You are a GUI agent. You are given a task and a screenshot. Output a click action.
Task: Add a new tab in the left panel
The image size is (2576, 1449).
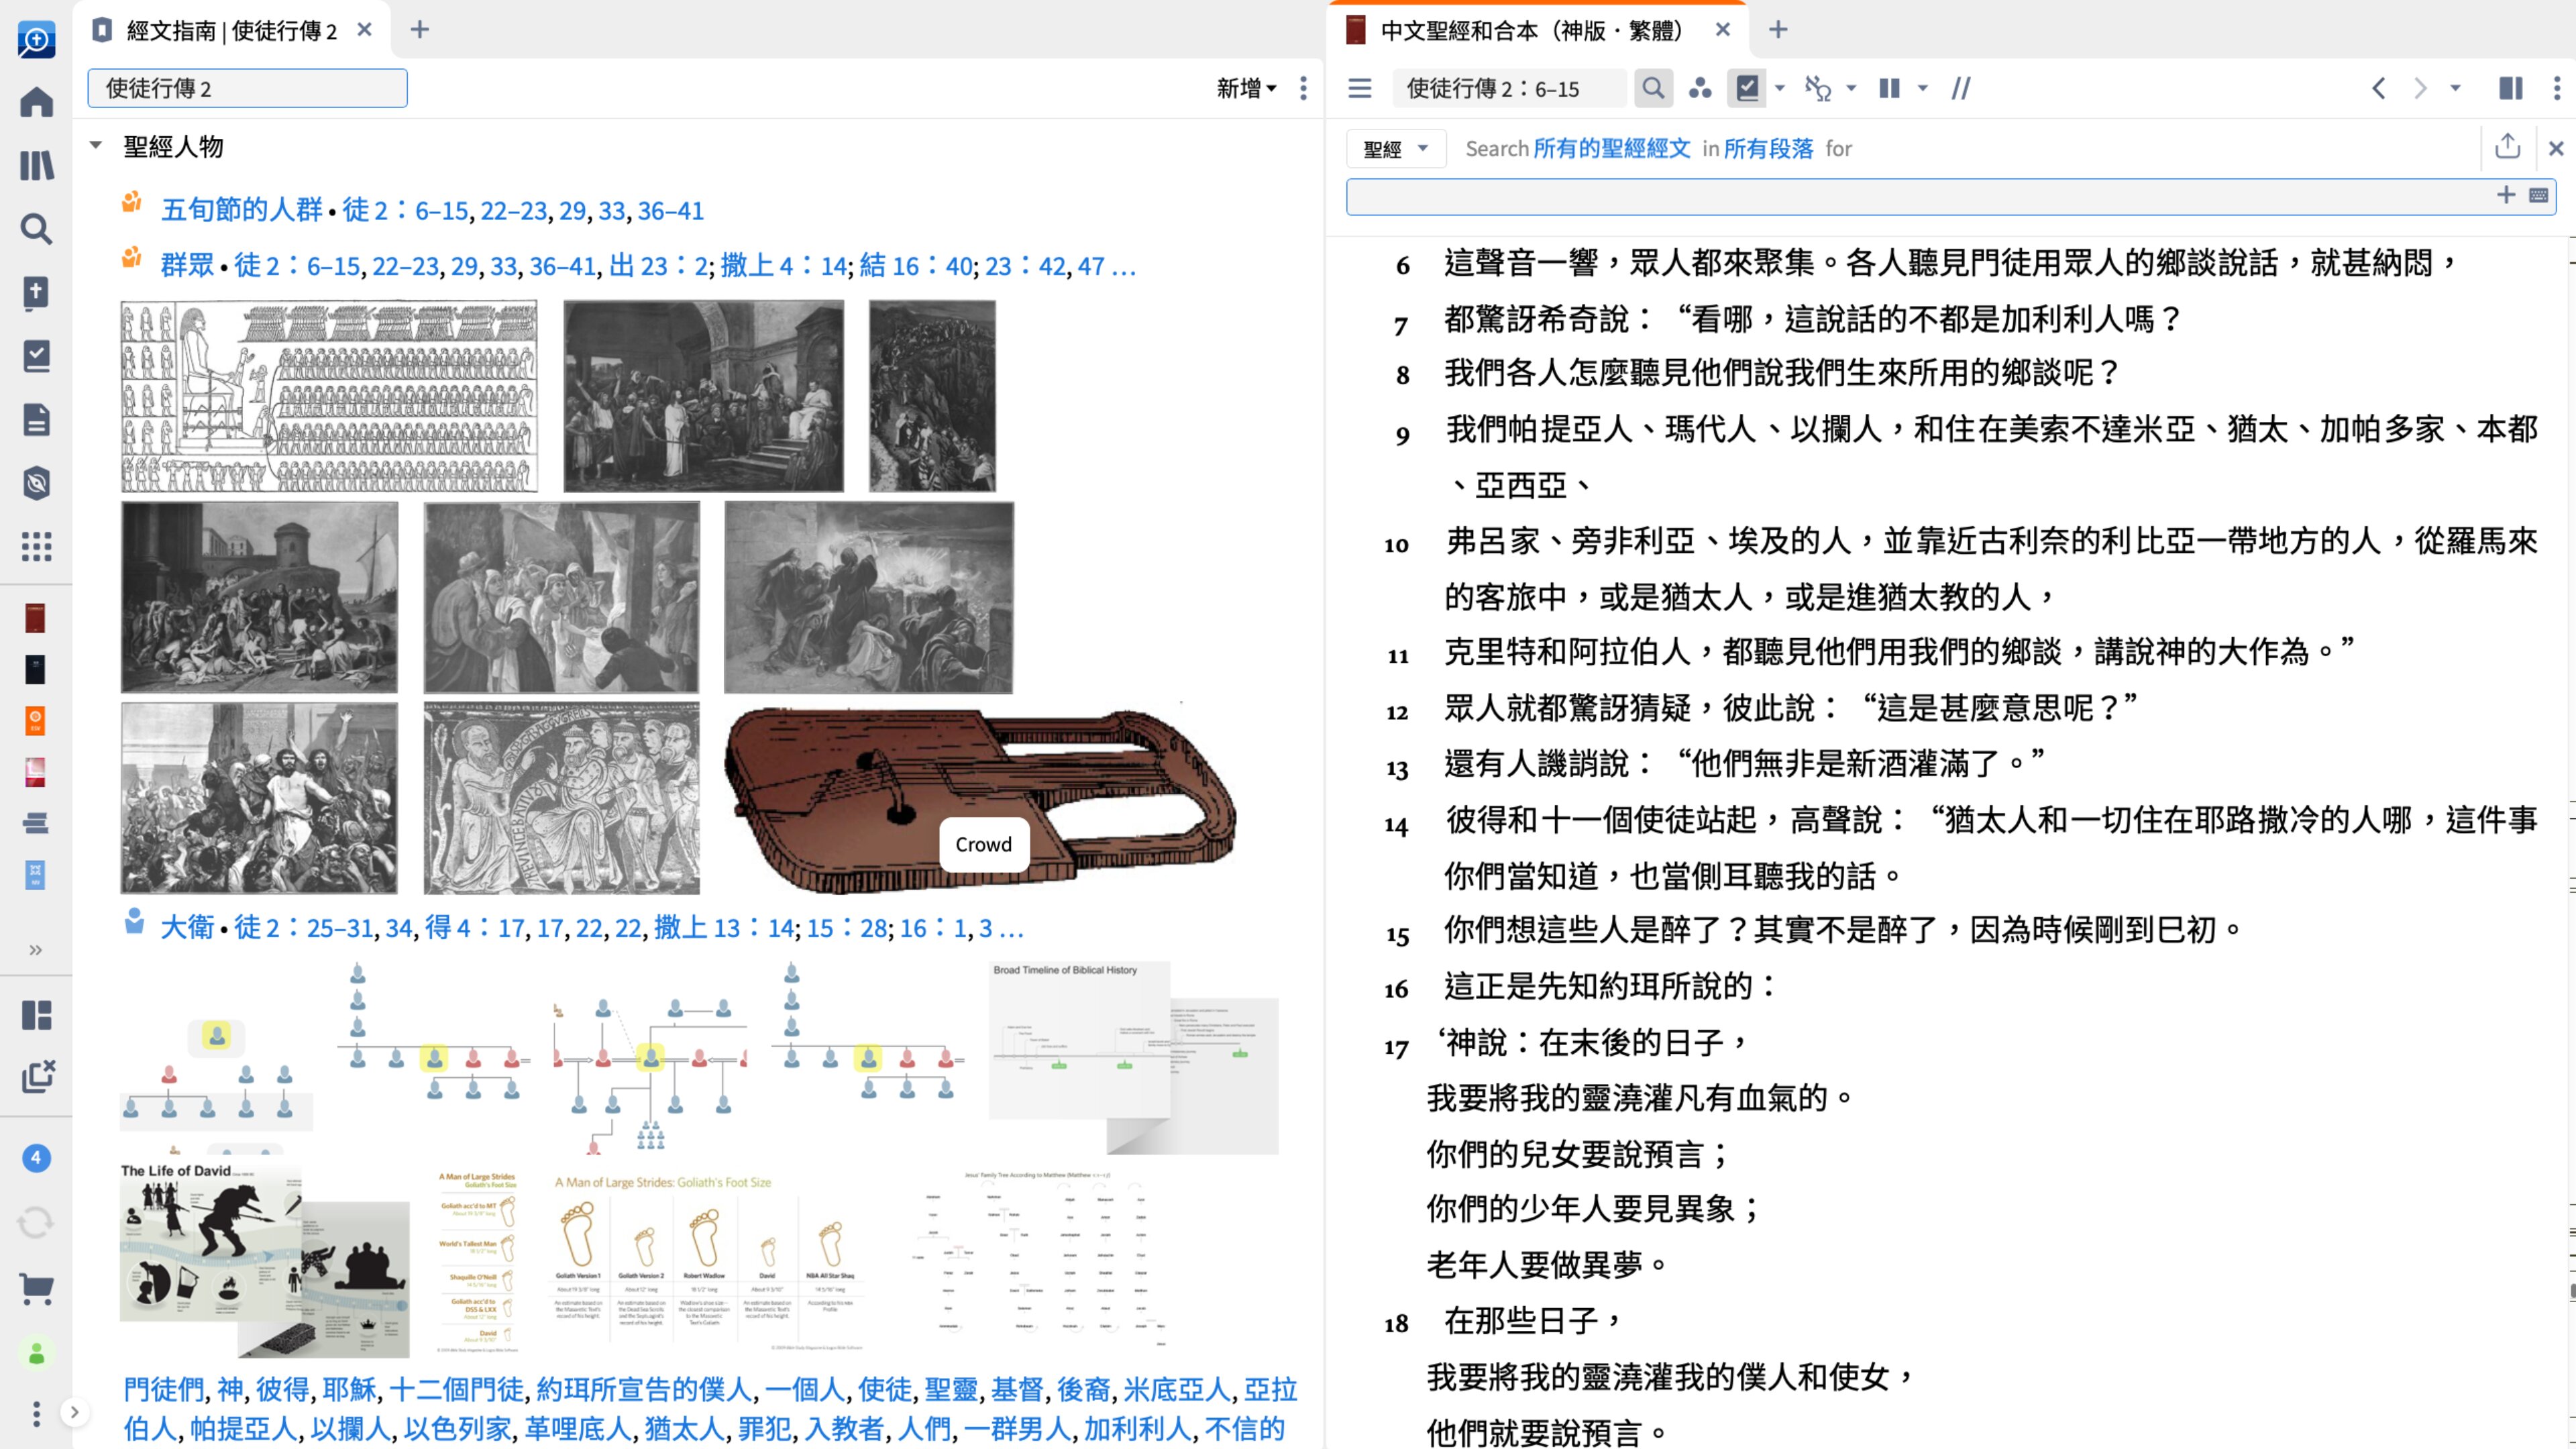(x=420, y=30)
